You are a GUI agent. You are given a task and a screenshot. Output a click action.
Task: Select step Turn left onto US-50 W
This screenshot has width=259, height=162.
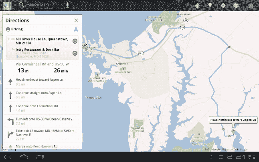click(x=42, y=121)
